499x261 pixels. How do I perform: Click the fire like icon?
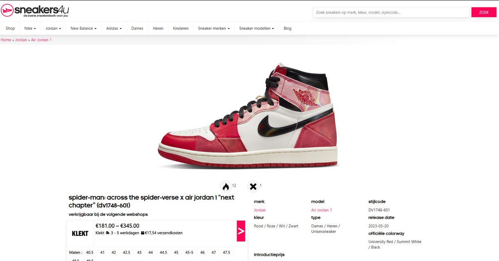(x=226, y=186)
